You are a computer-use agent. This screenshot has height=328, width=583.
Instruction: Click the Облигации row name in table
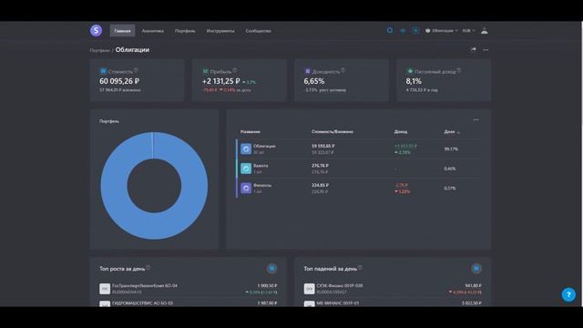click(x=264, y=146)
